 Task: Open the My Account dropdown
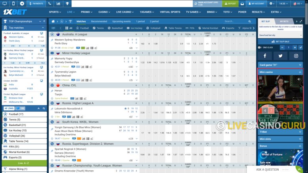point(256,4)
